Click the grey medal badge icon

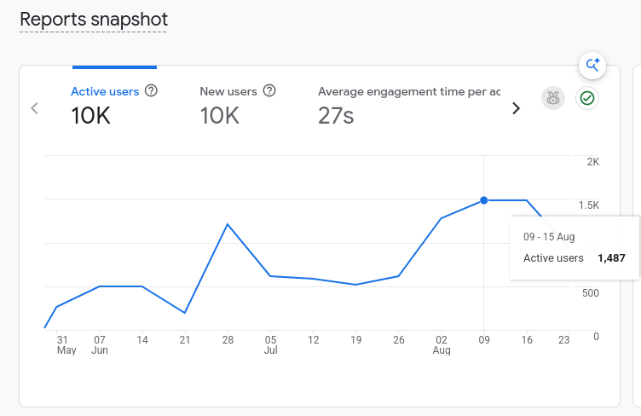click(x=552, y=98)
